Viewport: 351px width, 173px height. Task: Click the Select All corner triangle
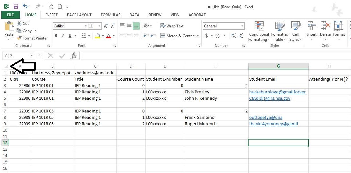(6, 66)
